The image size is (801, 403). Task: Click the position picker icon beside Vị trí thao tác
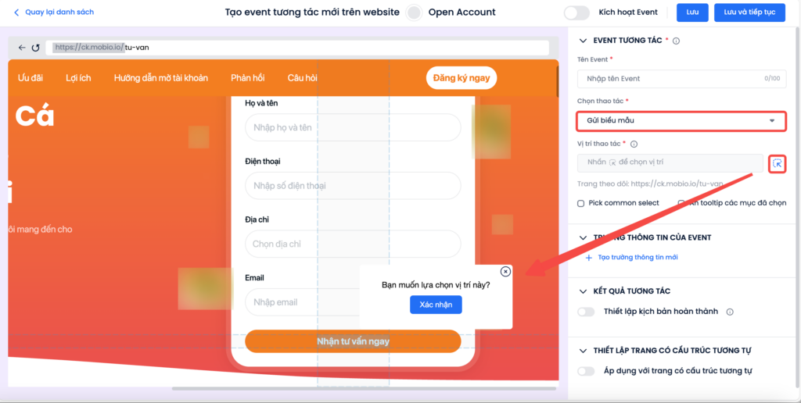777,164
